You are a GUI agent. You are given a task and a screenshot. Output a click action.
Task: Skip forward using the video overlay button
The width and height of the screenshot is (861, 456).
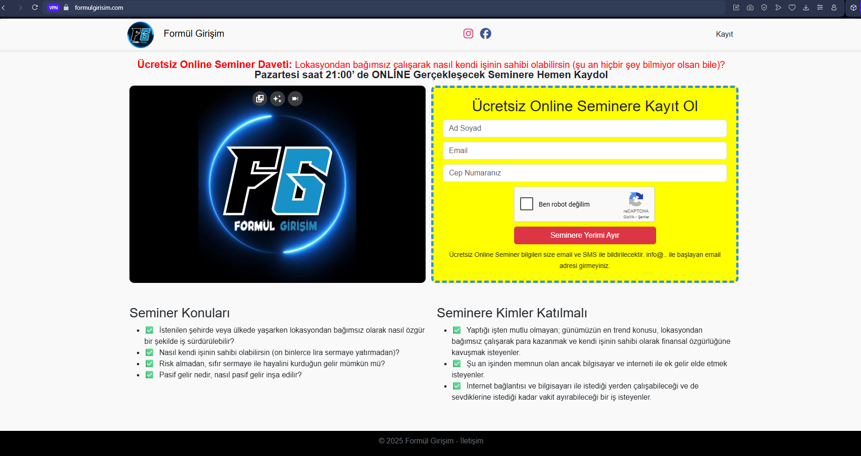pos(295,99)
